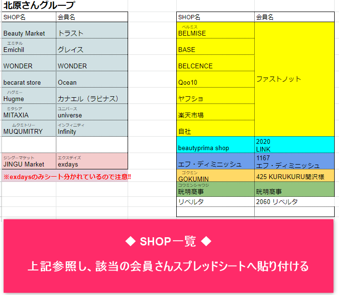Select the Hugme shop cell
339x295 pixels.
pos(29,95)
